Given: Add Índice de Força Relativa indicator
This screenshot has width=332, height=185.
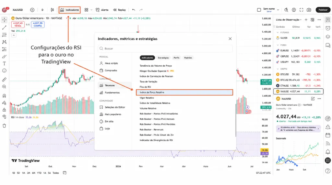Looking at the screenshot, I should 184,92.
